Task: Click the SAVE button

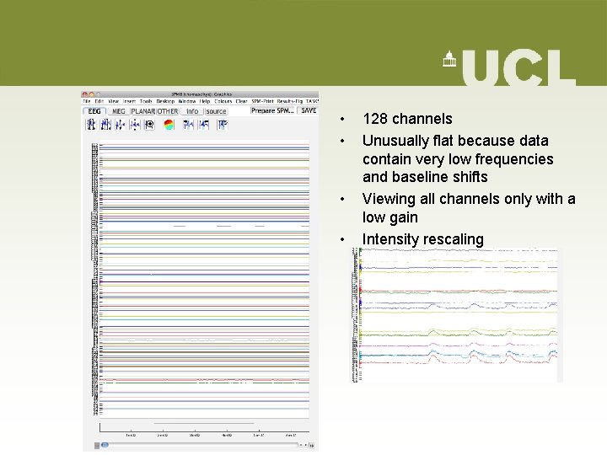Action: coord(309,110)
